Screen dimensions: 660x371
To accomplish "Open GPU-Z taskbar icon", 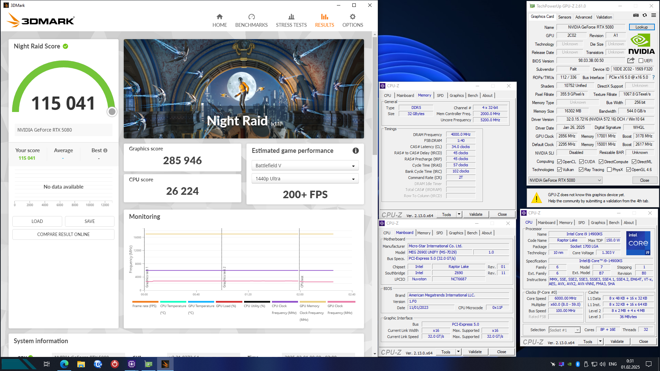I will click(x=148, y=364).
